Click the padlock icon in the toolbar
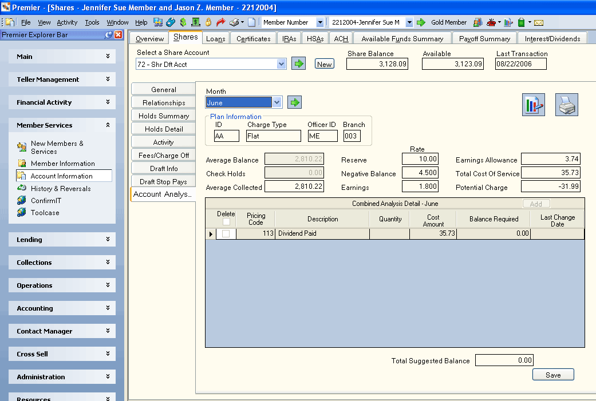 point(208,22)
